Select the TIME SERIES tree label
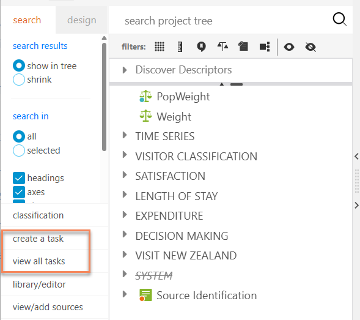 (165, 136)
